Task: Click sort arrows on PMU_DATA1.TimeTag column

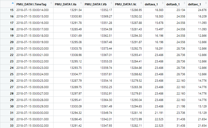Action: click(x=51, y=3)
